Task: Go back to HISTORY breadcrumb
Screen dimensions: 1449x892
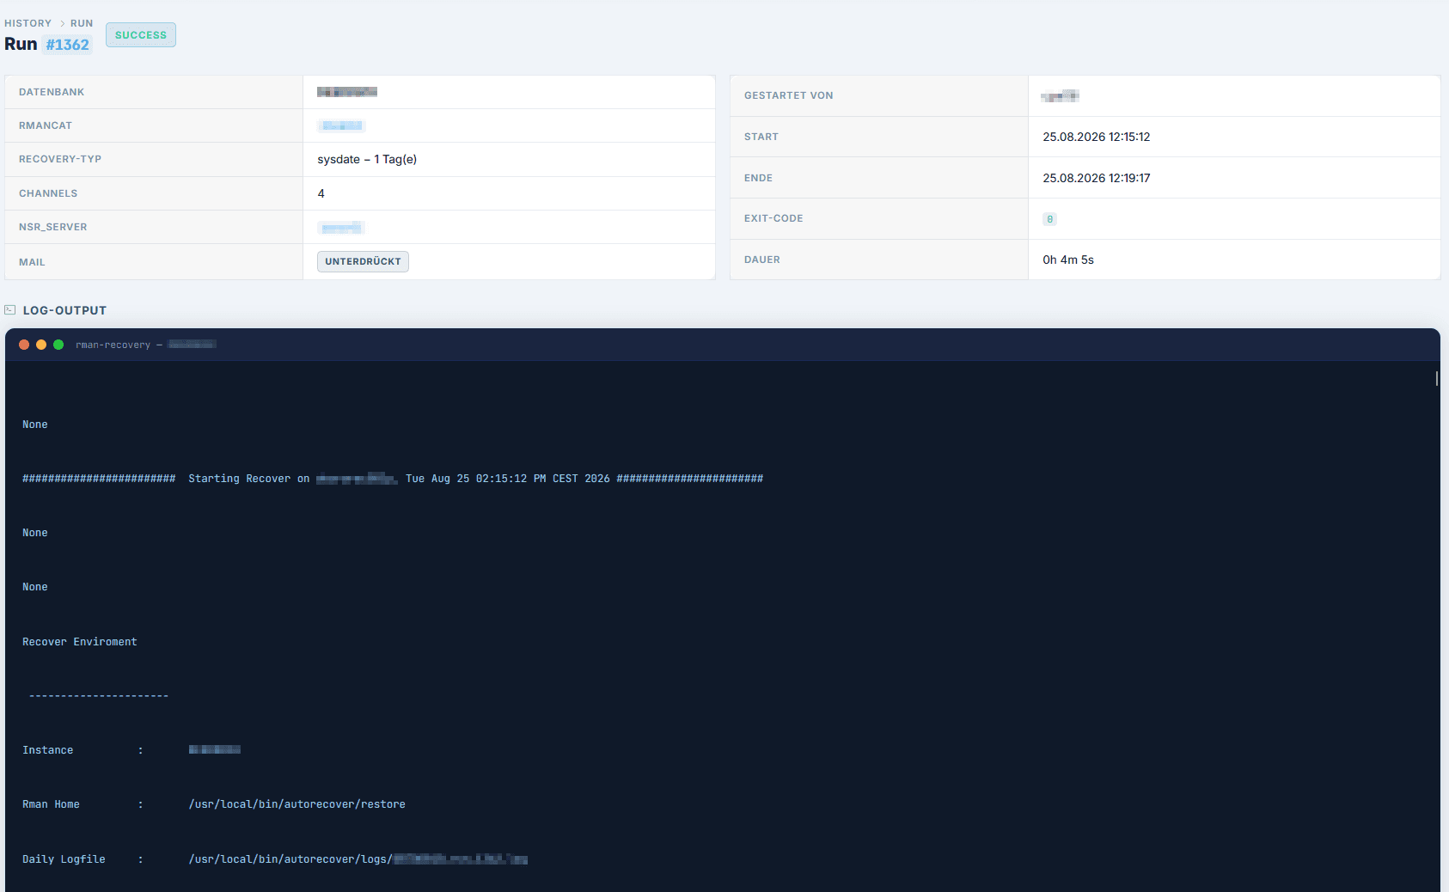Action: [x=28, y=23]
